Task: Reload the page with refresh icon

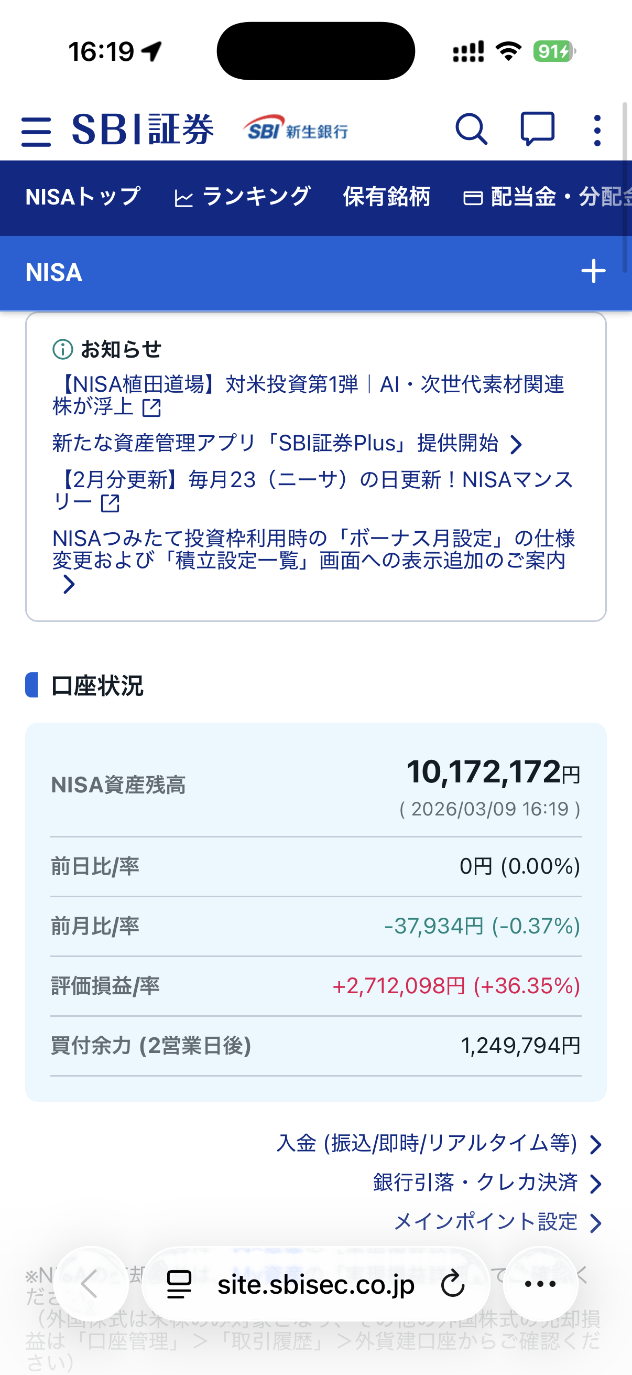Action: 453,1284
